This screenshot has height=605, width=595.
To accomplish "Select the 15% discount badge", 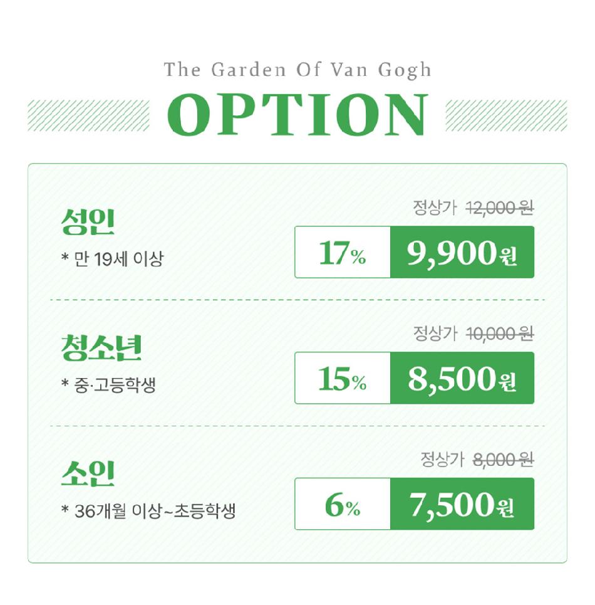I will pyautogui.click(x=343, y=378).
